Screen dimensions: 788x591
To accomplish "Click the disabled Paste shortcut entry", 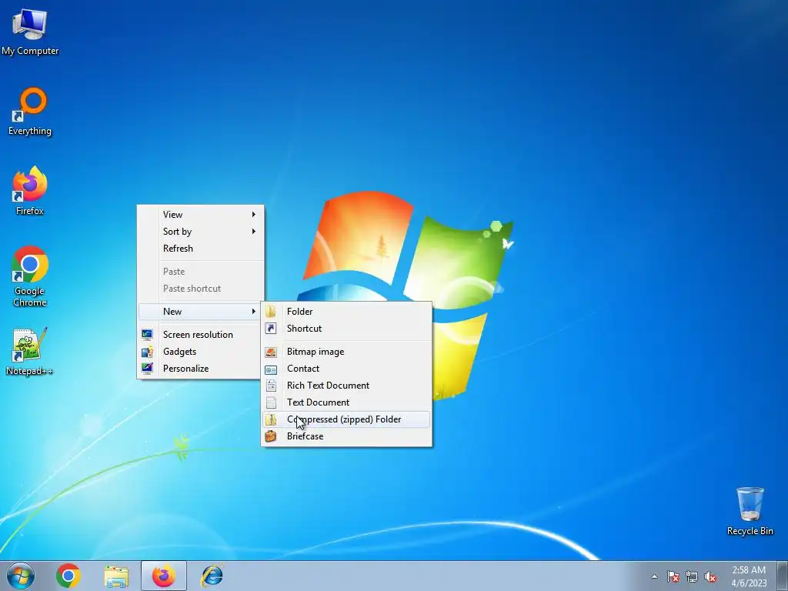I will click(x=201, y=289).
